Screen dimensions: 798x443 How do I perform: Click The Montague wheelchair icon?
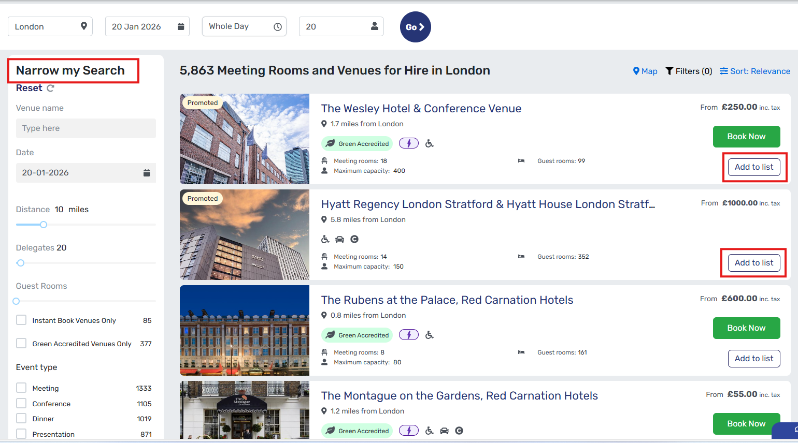pyautogui.click(x=430, y=431)
